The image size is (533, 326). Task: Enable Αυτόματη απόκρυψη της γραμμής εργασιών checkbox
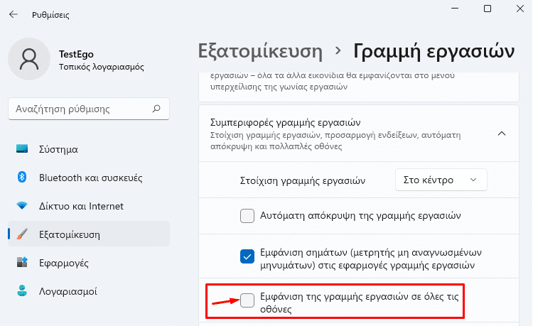tap(247, 216)
